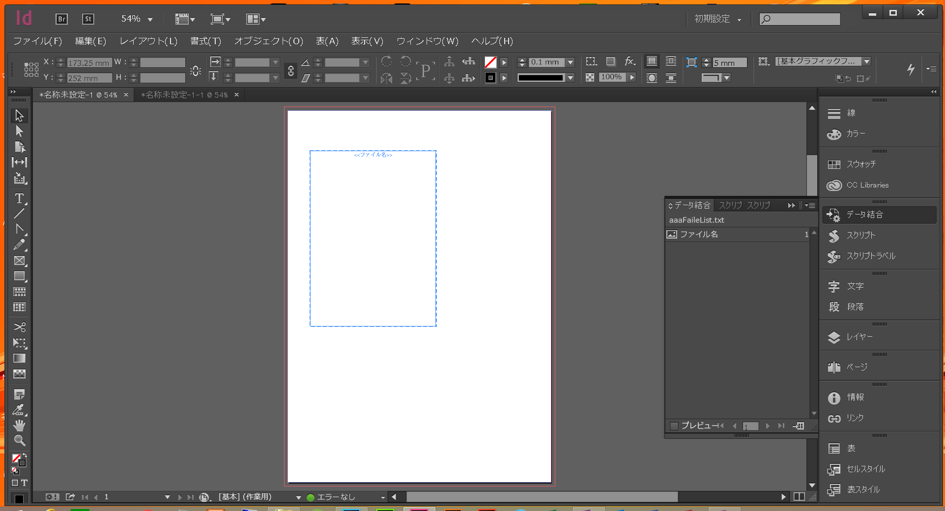Select the Selection tool
Viewport: 945px width, 511px height.
pos(19,115)
